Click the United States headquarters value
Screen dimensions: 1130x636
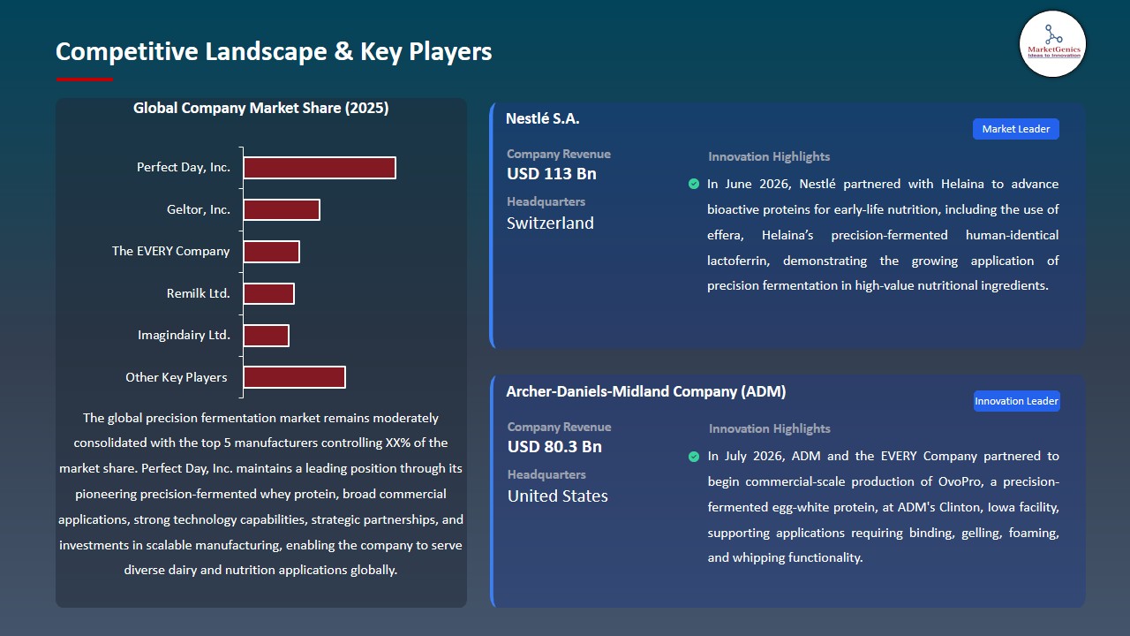pos(558,496)
